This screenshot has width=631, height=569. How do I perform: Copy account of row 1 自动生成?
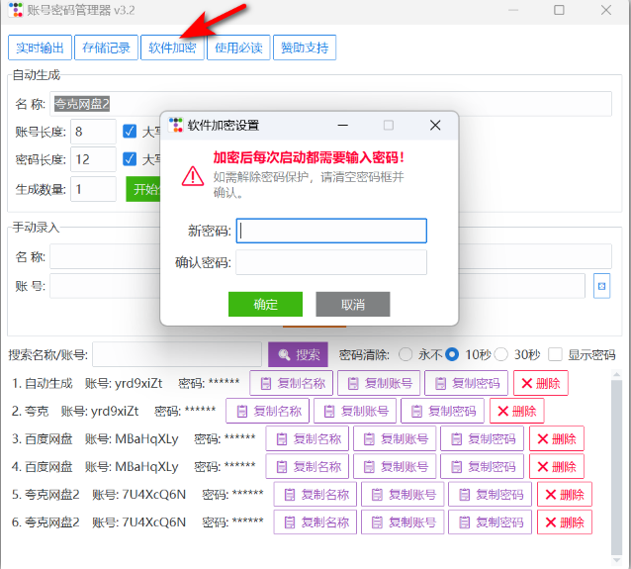point(379,383)
